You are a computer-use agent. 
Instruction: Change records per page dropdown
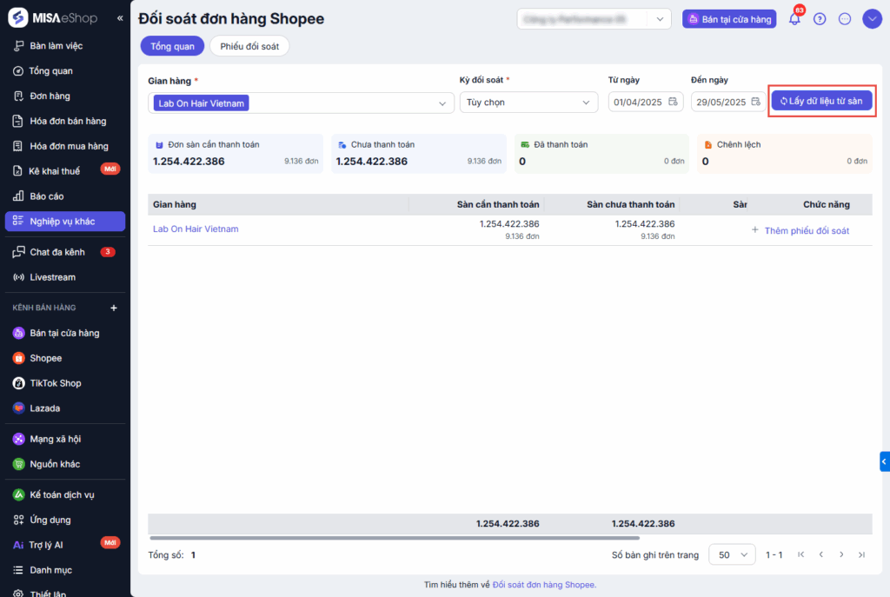pos(732,554)
